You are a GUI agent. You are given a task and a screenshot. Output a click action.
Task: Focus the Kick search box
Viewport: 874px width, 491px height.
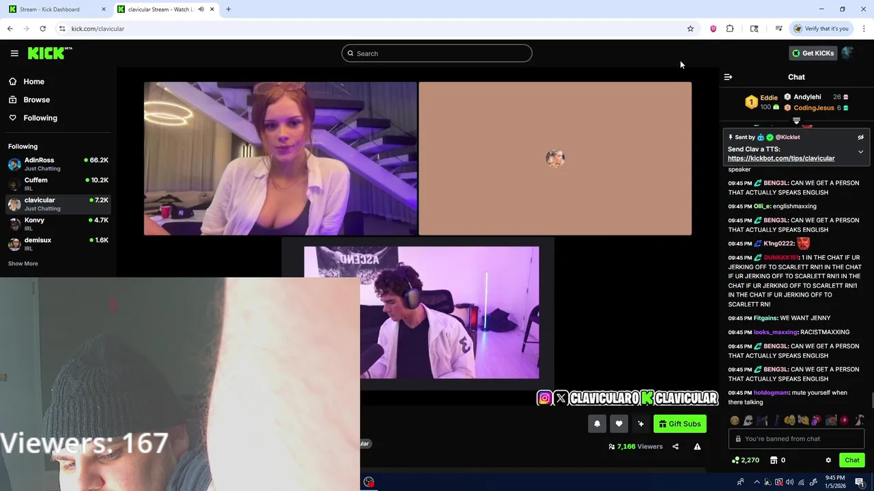pos(437,53)
